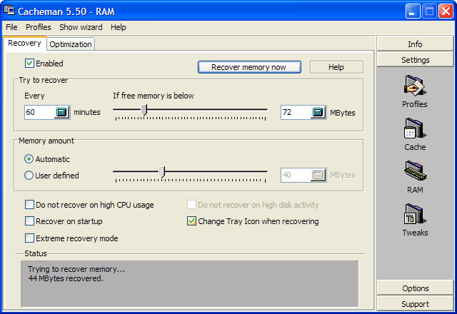Click the disabled calculator icon near 40
The width and height of the screenshot is (457, 314).
[318, 175]
